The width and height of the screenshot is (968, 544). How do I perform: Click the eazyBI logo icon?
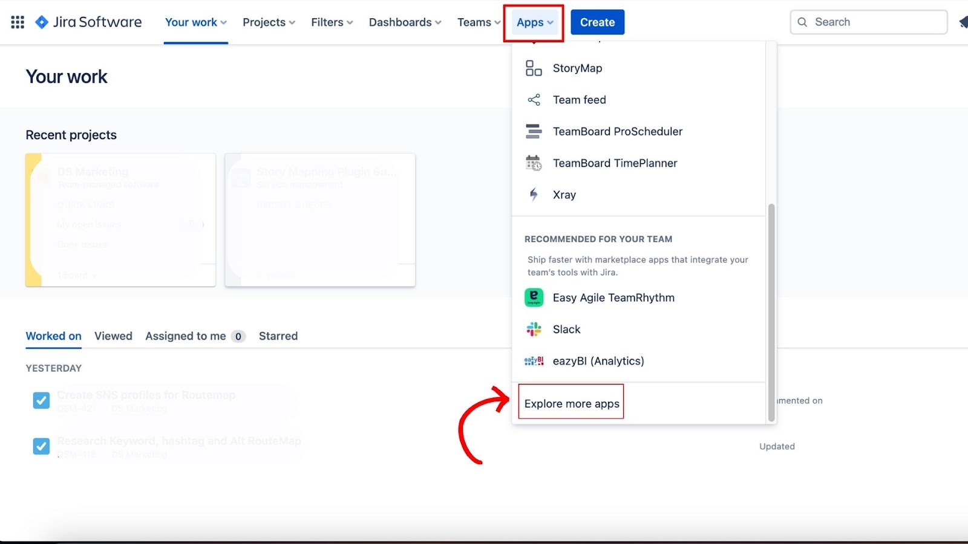(x=534, y=361)
